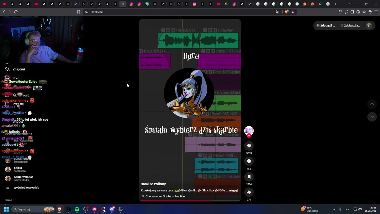Open the video comments (156)
This screenshot has height=214, width=380.
click(x=249, y=161)
